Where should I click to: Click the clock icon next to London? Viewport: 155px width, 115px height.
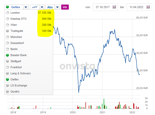click(7, 13)
